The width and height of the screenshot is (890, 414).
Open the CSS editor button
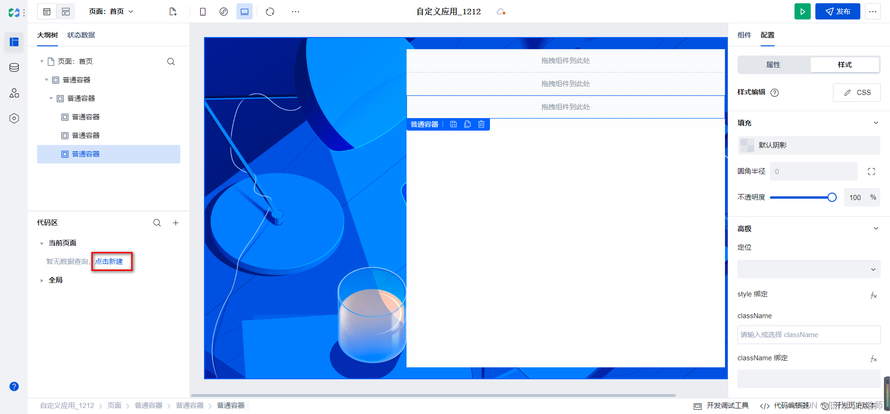pyautogui.click(x=857, y=93)
